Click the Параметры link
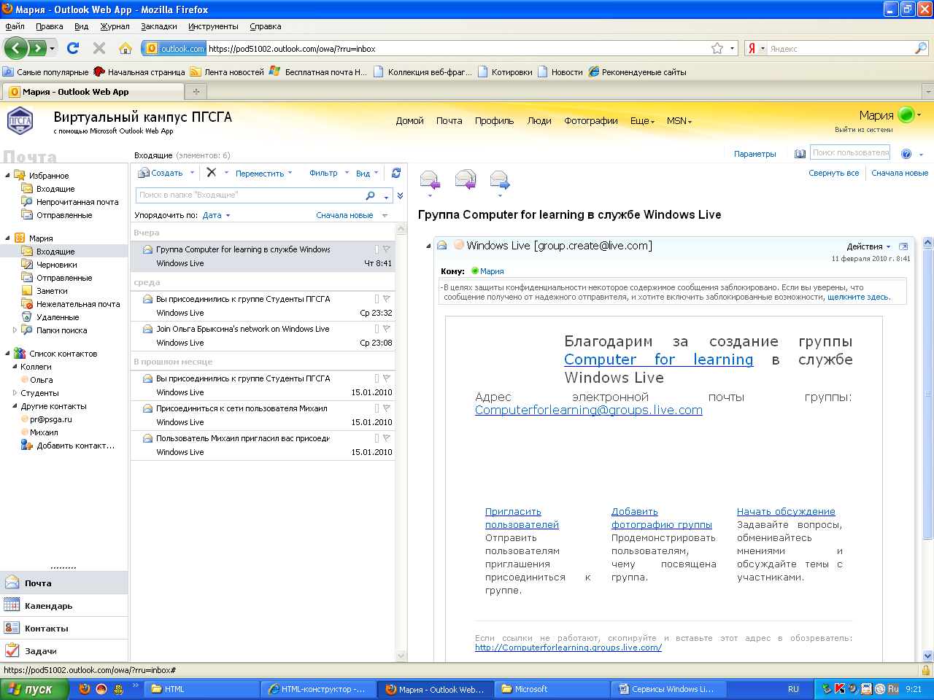 coord(755,154)
